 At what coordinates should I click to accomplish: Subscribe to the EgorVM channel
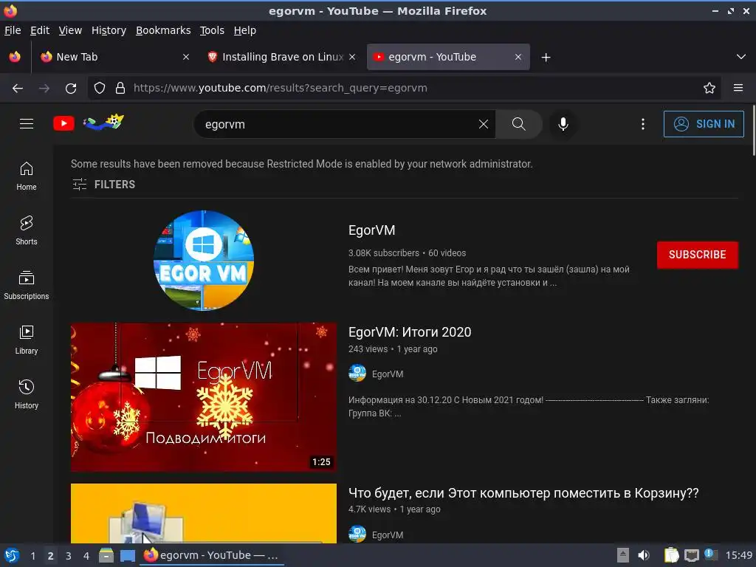click(x=697, y=255)
